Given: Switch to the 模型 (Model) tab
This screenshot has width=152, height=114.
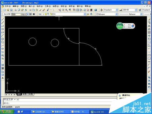Looking at the screenshot, I should pos(19,94).
